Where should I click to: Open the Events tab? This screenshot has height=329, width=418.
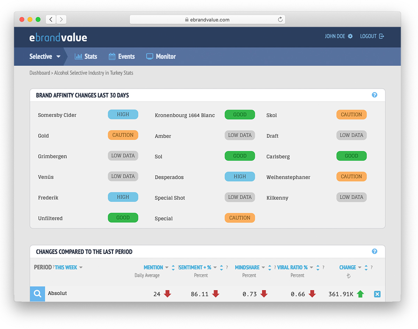click(122, 56)
